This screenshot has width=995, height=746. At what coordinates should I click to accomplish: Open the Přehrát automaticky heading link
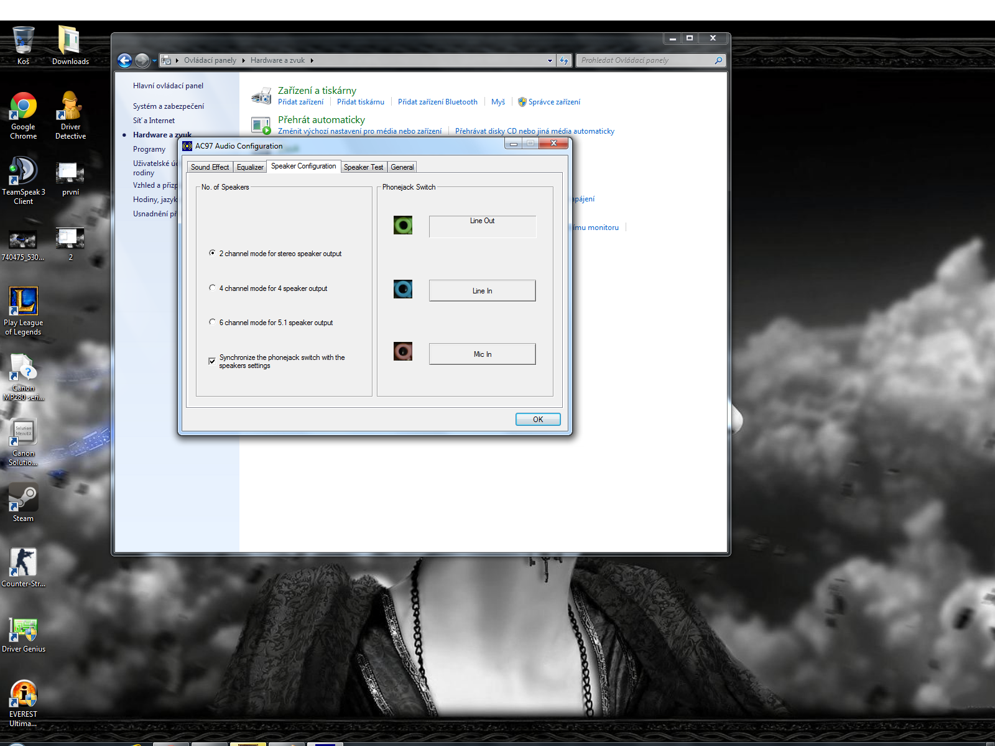coord(322,120)
